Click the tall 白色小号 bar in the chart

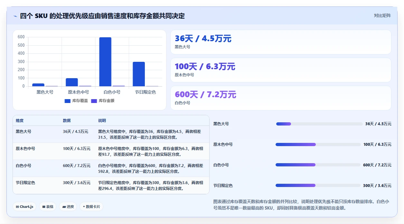click(x=105, y=62)
